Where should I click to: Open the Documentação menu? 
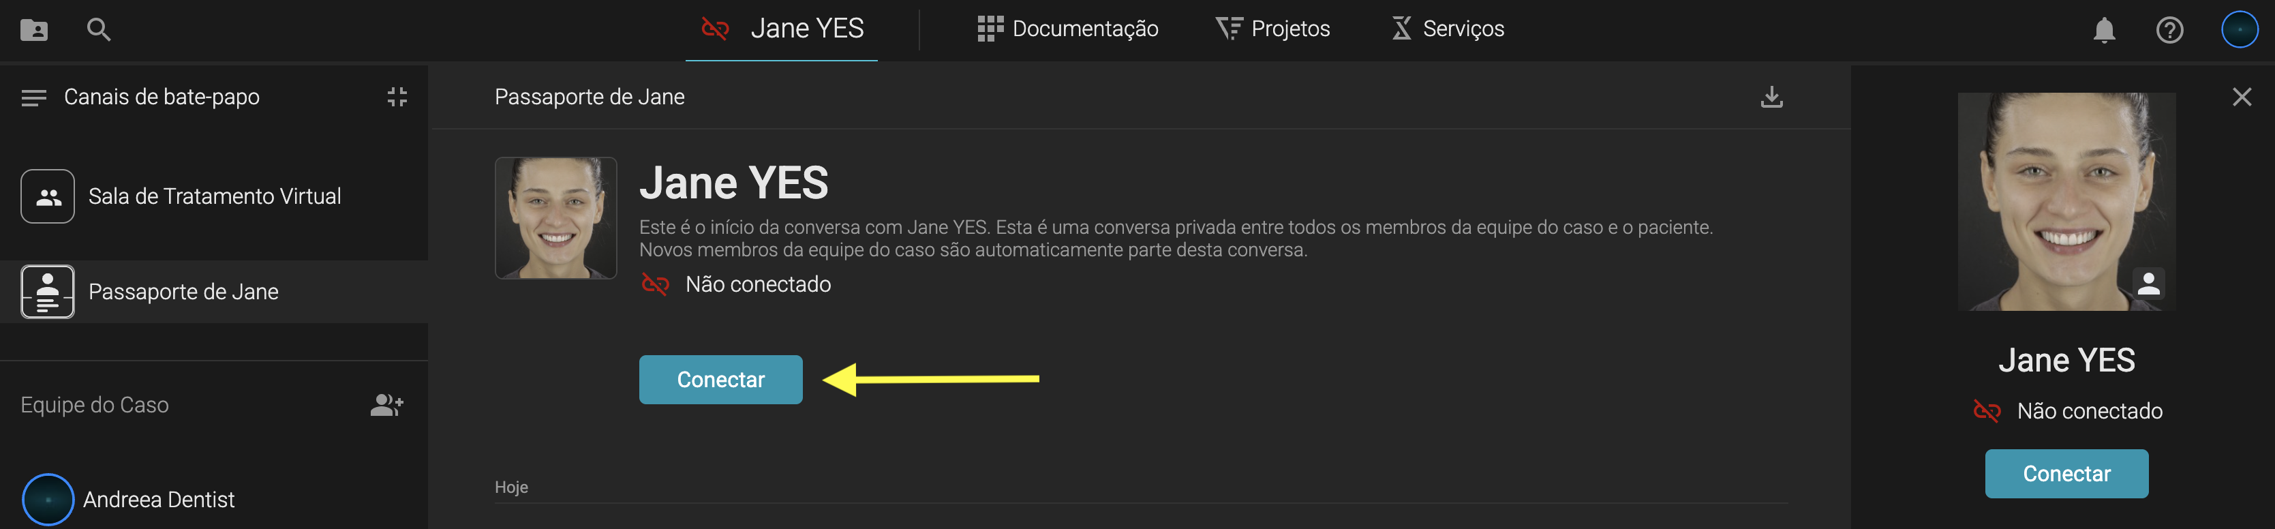[1068, 29]
